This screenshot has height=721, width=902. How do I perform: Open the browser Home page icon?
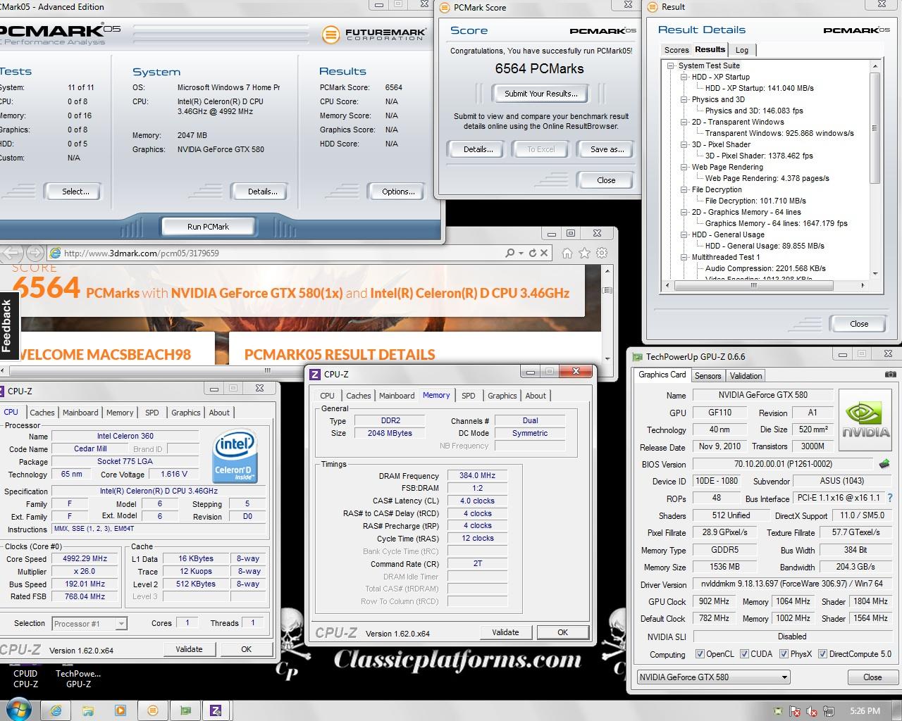coord(567,253)
